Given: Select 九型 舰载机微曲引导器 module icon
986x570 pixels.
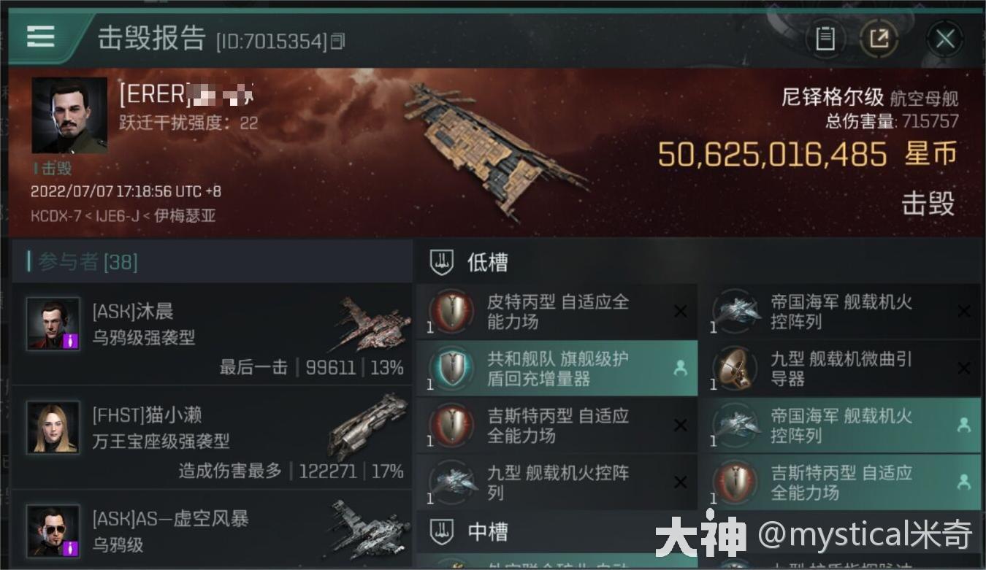Looking at the screenshot, I should coord(735,369).
